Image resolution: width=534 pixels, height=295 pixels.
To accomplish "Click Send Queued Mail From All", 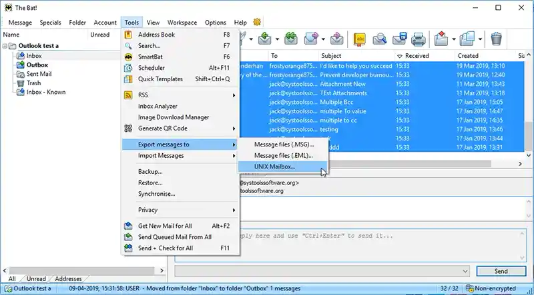I will (181, 237).
